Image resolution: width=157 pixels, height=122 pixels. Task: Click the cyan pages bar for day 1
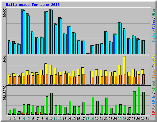click(x=10, y=48)
